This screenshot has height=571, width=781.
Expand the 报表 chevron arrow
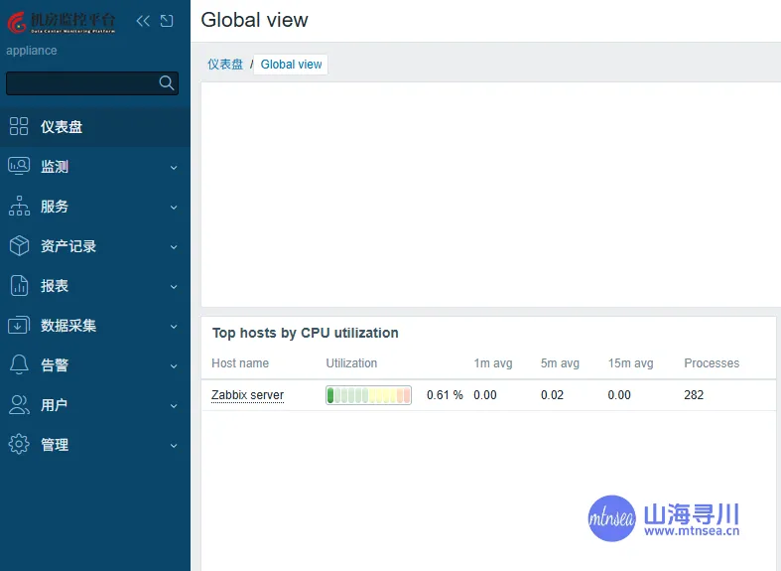174,288
